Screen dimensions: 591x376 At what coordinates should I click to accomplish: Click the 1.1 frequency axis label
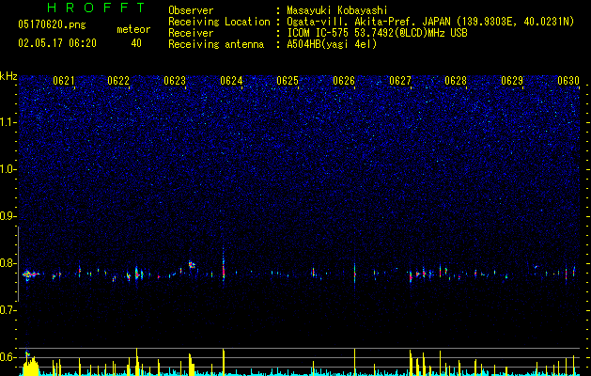8,122
